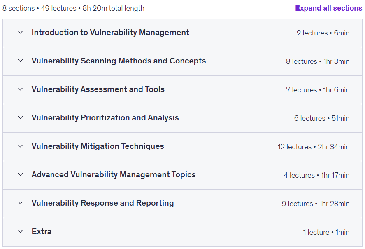365x249 pixels.
Task: Click chevron beside Advanced Vulnerability Management Topics
Action: tap(21, 175)
